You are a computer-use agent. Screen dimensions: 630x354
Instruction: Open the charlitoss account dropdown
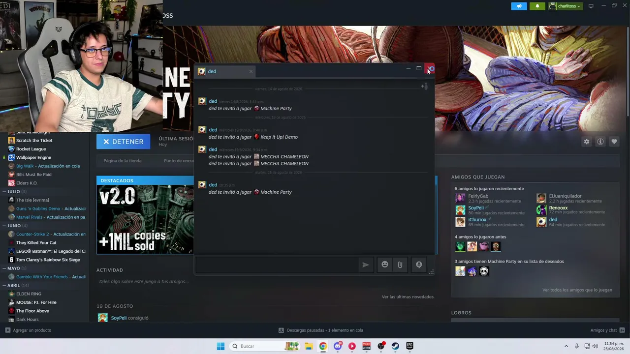(565, 6)
